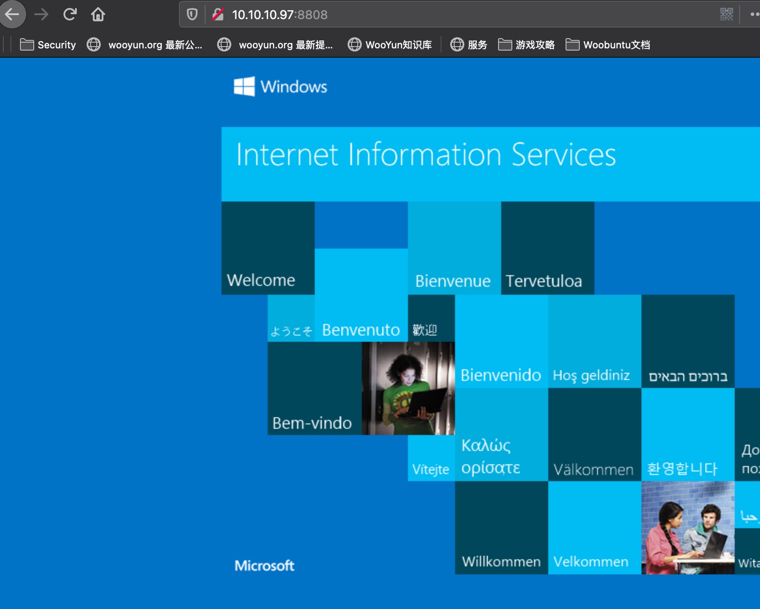Click the Velkommen tile
Viewport: 760px width, 609px height.
(x=595, y=528)
